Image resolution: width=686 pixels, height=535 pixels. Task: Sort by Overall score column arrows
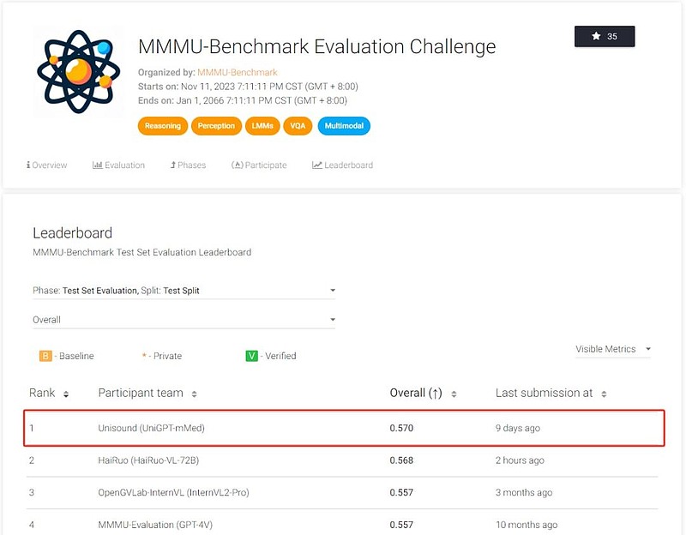pos(454,394)
